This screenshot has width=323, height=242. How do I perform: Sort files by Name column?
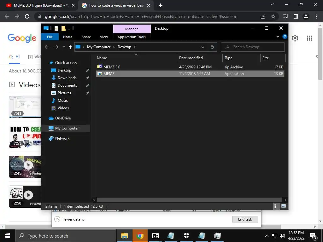pos(136,58)
